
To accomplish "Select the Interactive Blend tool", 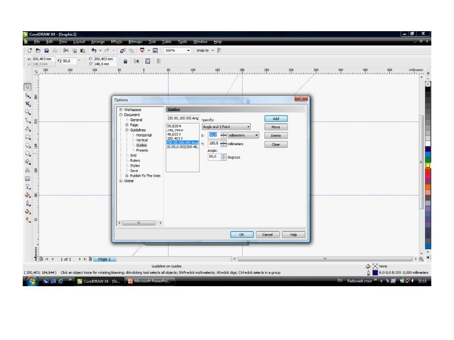I will [27, 187].
